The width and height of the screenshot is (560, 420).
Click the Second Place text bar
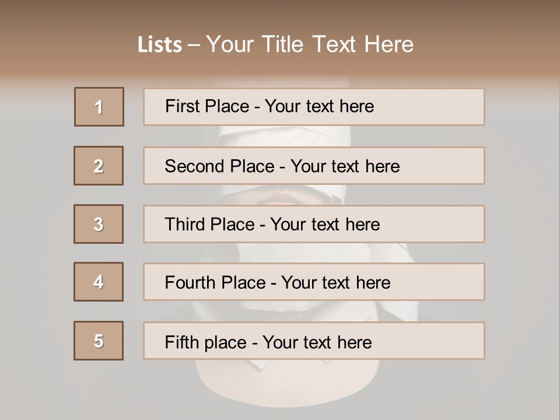pyautogui.click(x=314, y=166)
